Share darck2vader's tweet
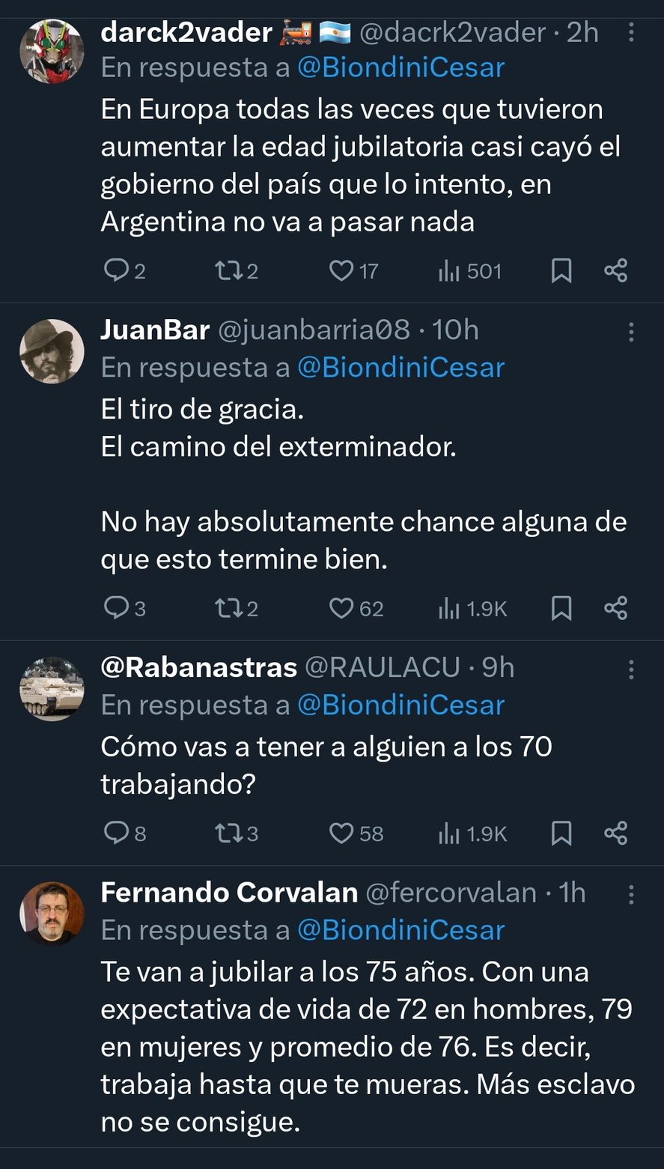Screen dimensions: 664x1169 coord(615,270)
